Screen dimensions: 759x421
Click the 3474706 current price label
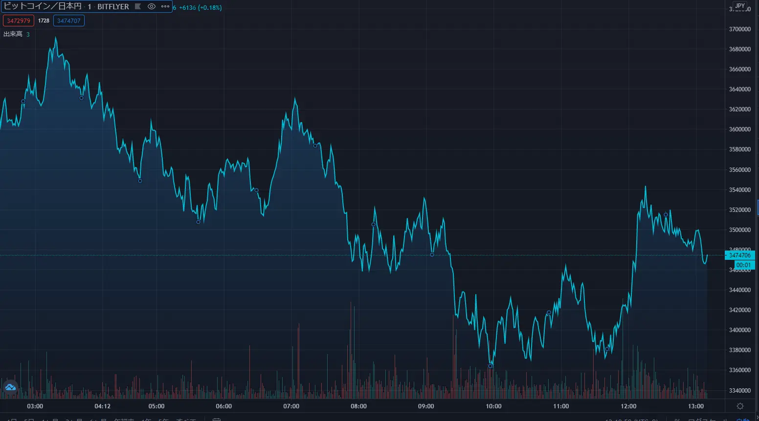click(x=739, y=255)
